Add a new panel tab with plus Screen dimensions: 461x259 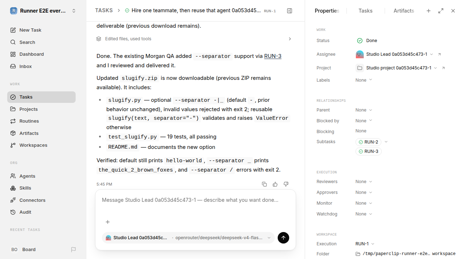click(429, 11)
